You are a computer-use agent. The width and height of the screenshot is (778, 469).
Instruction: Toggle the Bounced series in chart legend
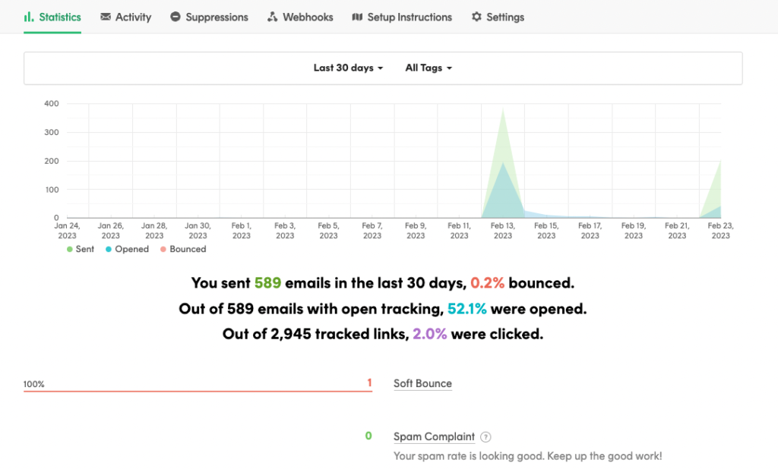(x=182, y=249)
